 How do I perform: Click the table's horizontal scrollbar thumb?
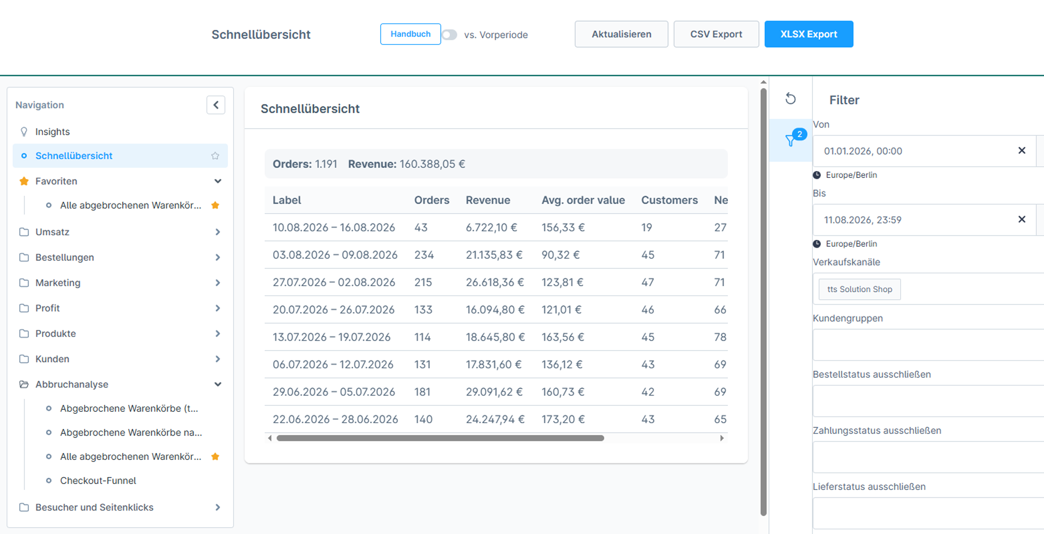[x=440, y=438]
